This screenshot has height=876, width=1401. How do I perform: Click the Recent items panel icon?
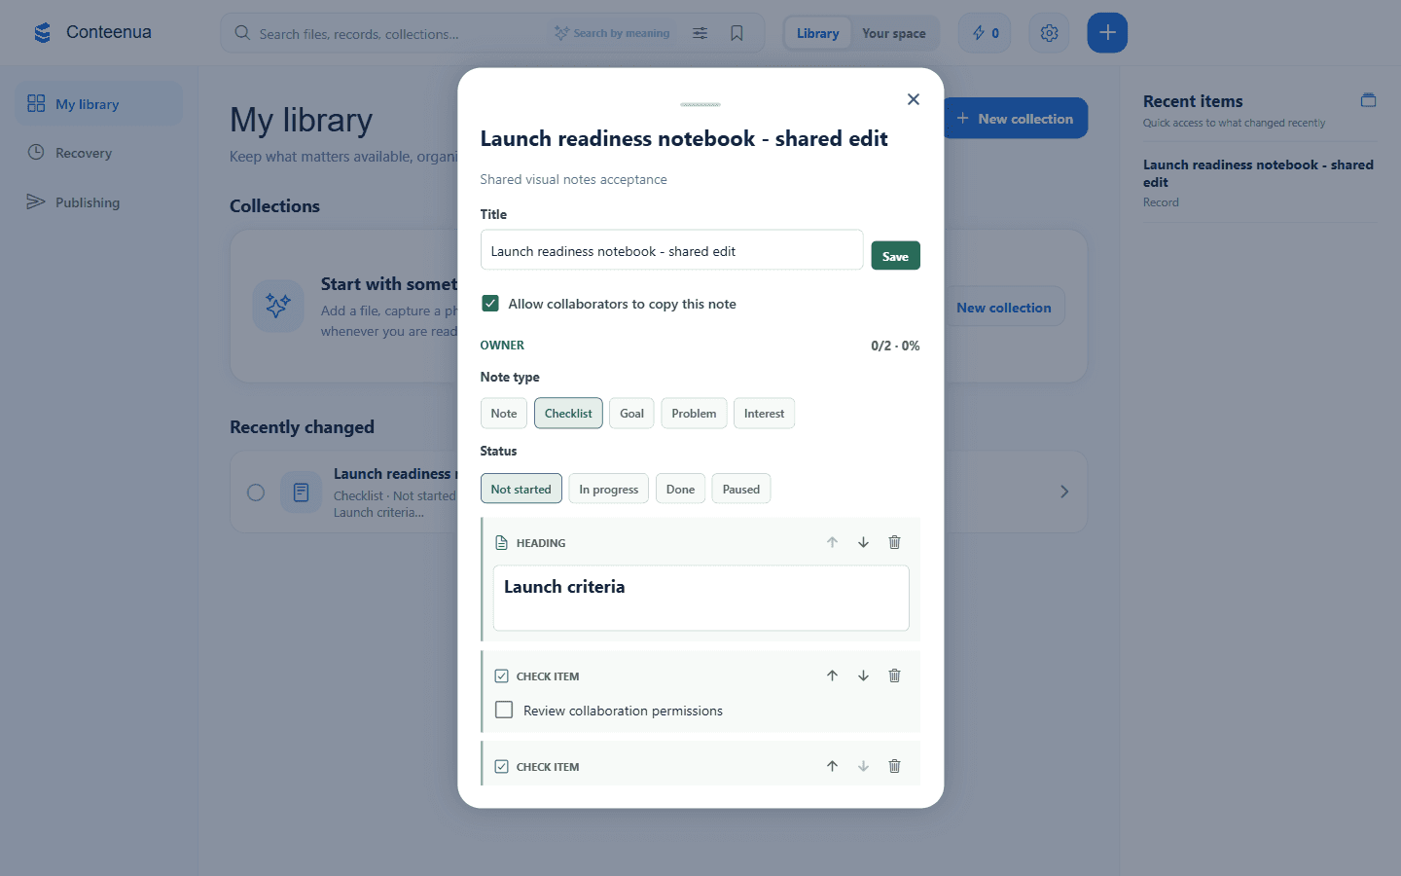[1368, 100]
